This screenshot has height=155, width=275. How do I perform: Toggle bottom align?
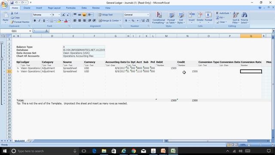point(84,15)
